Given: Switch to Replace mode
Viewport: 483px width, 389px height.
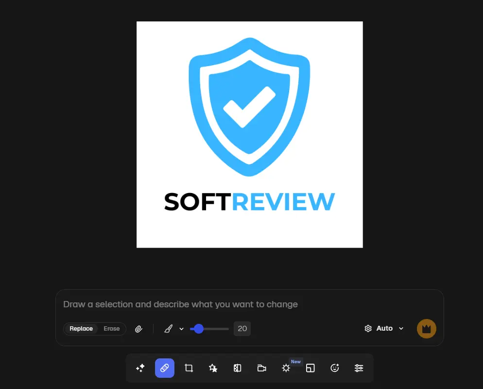Looking at the screenshot, I should [81, 329].
